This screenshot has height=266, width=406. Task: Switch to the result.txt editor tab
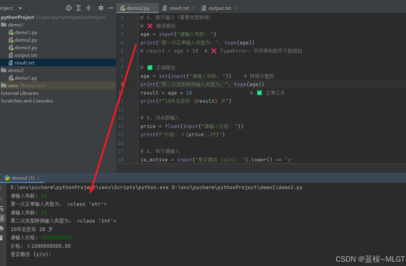pyautogui.click(x=179, y=8)
